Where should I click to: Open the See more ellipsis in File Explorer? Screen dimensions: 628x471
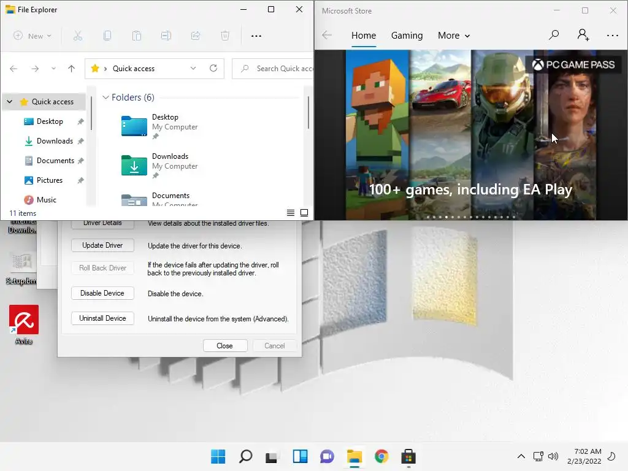coord(256,36)
